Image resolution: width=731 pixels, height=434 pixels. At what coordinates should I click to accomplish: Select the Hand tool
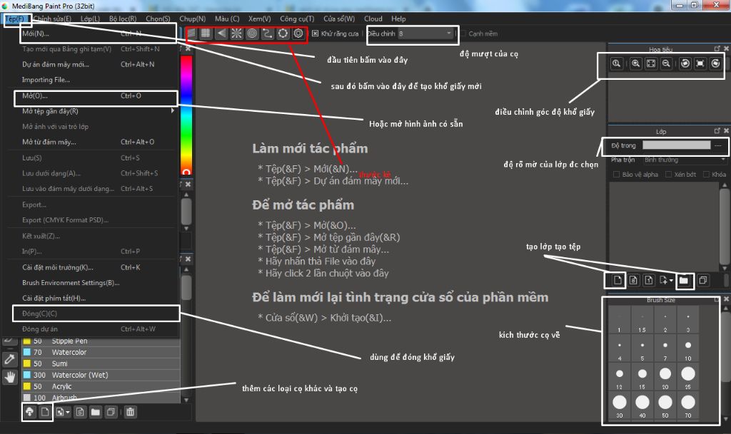point(10,377)
